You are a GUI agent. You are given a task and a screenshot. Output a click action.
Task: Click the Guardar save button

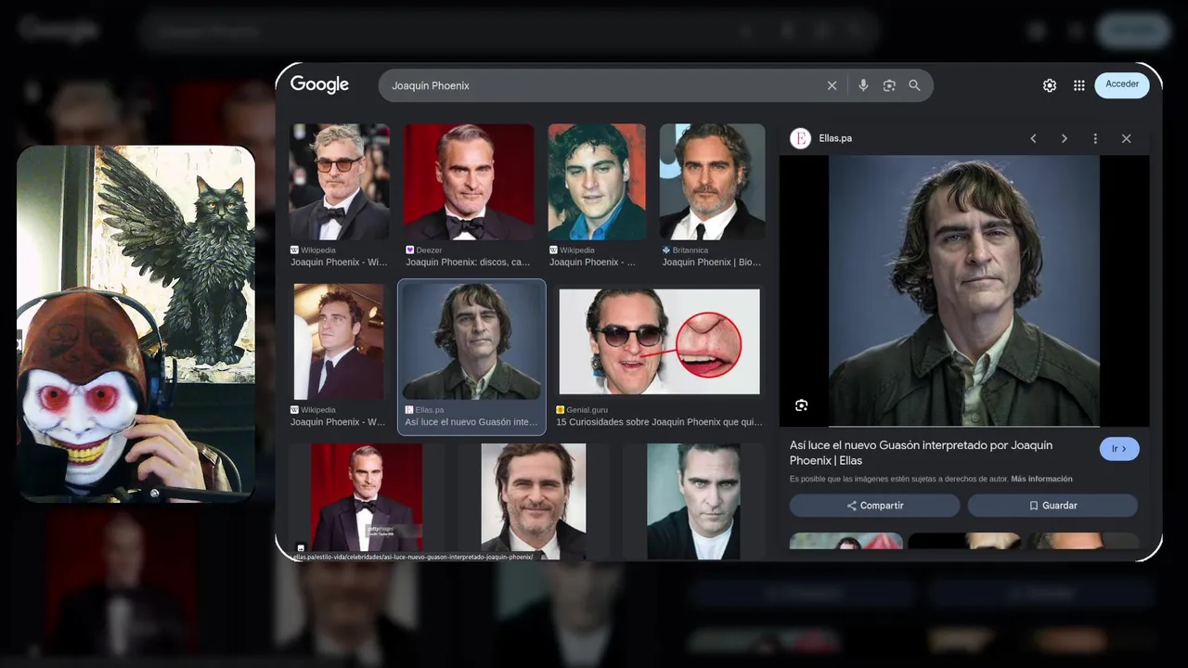1052,506
